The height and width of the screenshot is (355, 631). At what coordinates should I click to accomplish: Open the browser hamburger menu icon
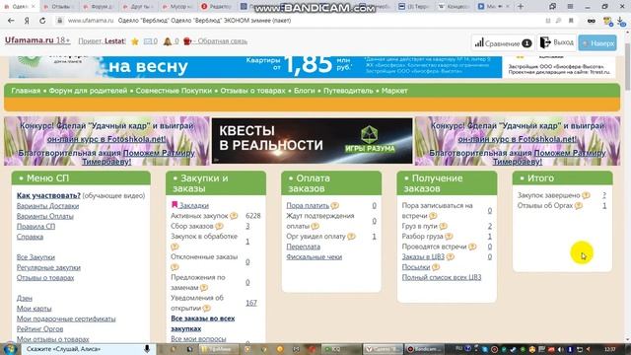[x=570, y=7]
